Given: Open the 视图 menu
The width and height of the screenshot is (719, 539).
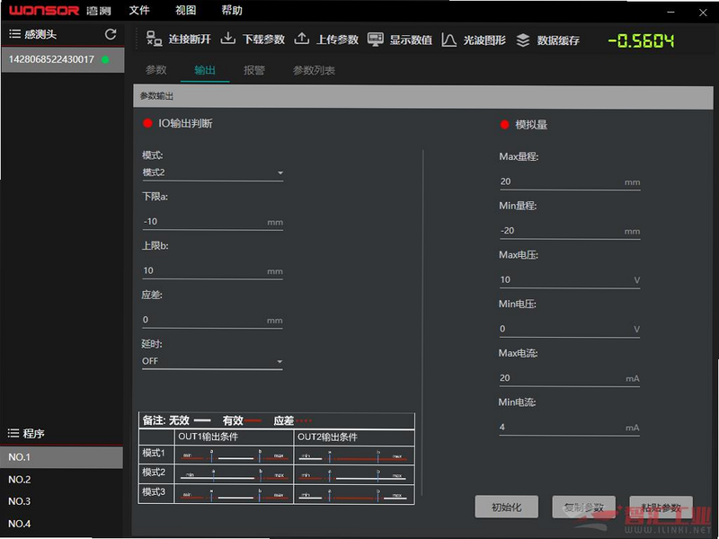Looking at the screenshot, I should 186,10.
